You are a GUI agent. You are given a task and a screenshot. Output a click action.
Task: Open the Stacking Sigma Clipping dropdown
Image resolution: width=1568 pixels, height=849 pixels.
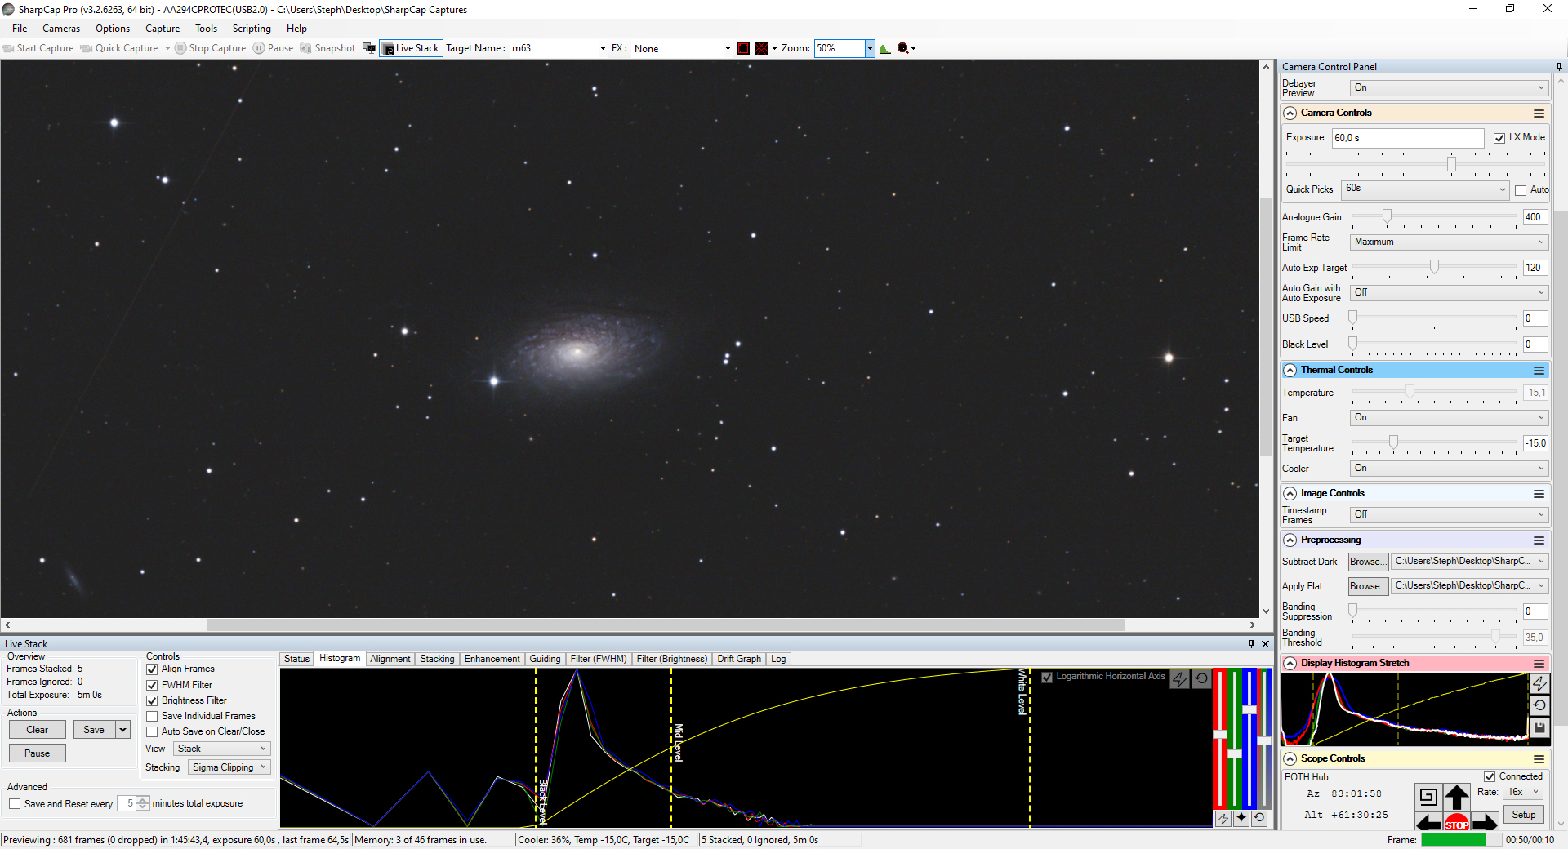tap(229, 767)
